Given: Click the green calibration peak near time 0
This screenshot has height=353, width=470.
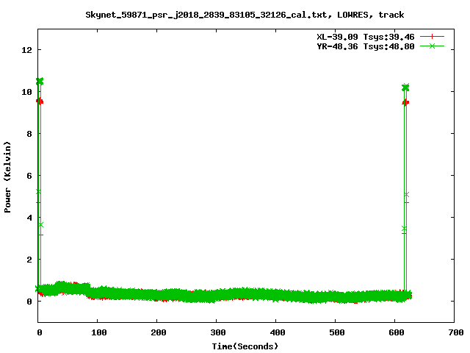Looking at the screenshot, I should click(40, 82).
